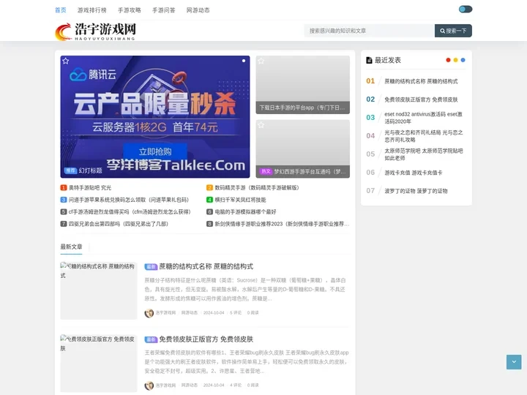Click the star icon on 腾讯云 banner
This screenshot has height=395, width=527.
(x=66, y=61)
